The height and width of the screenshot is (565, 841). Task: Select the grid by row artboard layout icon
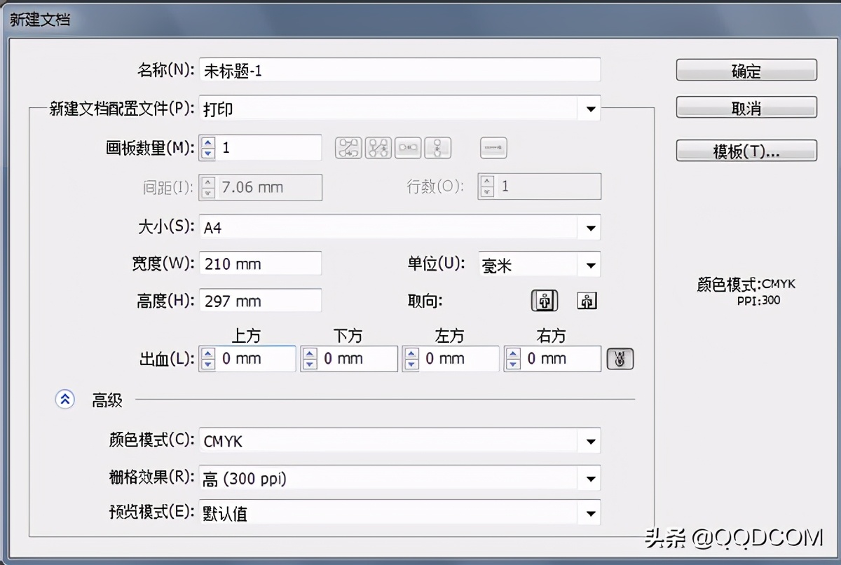click(x=348, y=148)
